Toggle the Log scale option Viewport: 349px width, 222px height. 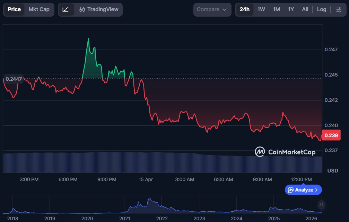click(x=322, y=10)
